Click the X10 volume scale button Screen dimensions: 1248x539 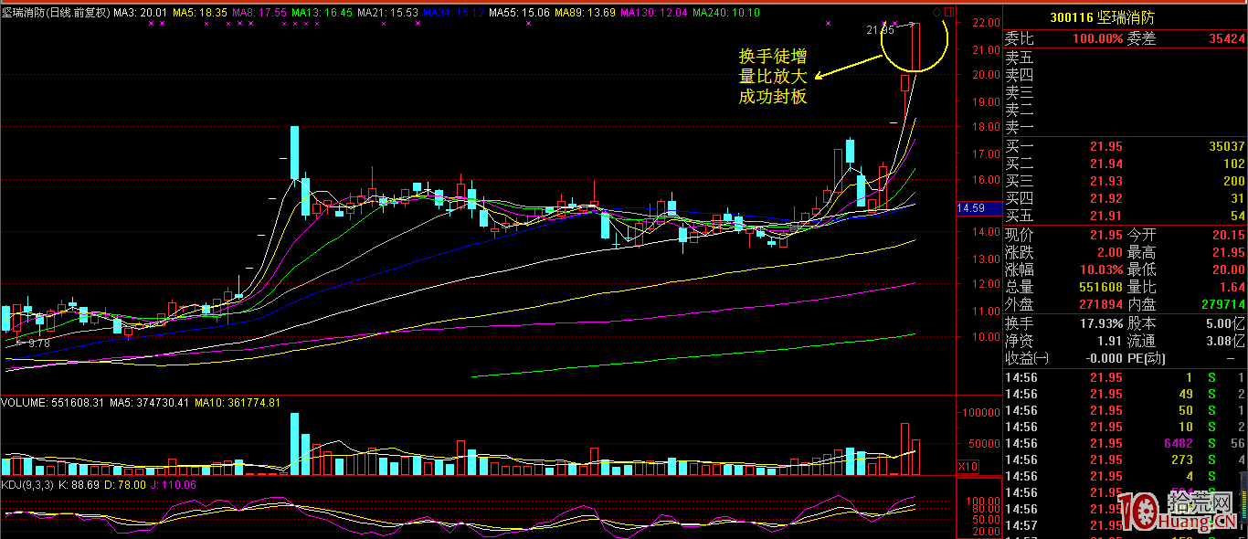[968, 466]
